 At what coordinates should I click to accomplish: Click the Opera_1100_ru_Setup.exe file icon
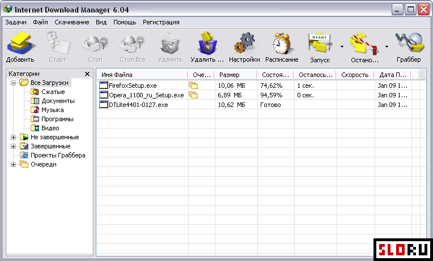(104, 95)
